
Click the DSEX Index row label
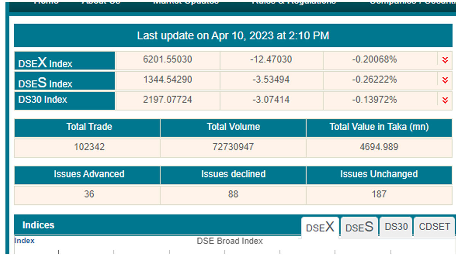click(45, 62)
